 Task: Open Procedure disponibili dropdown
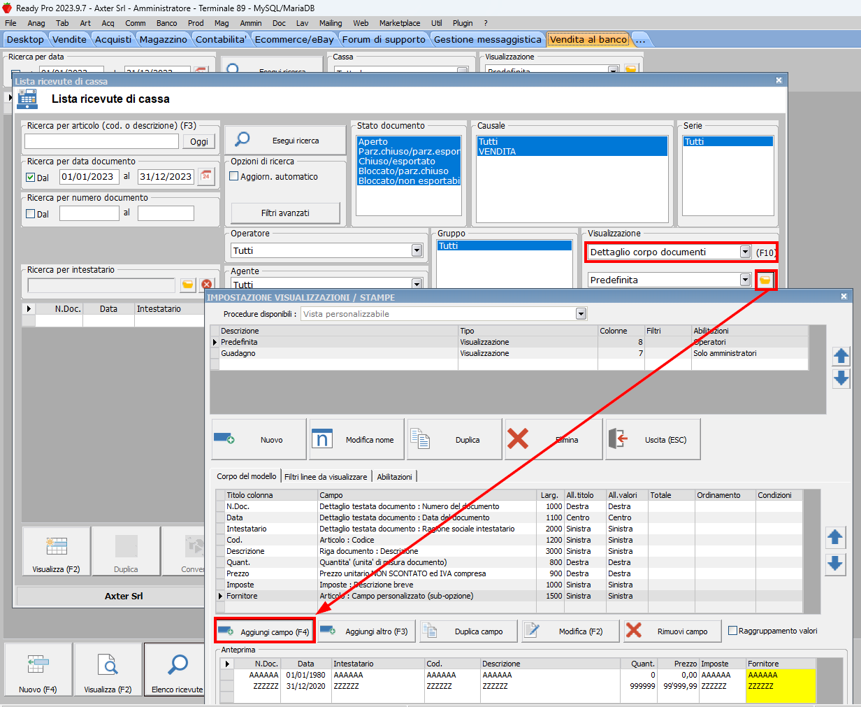point(581,314)
